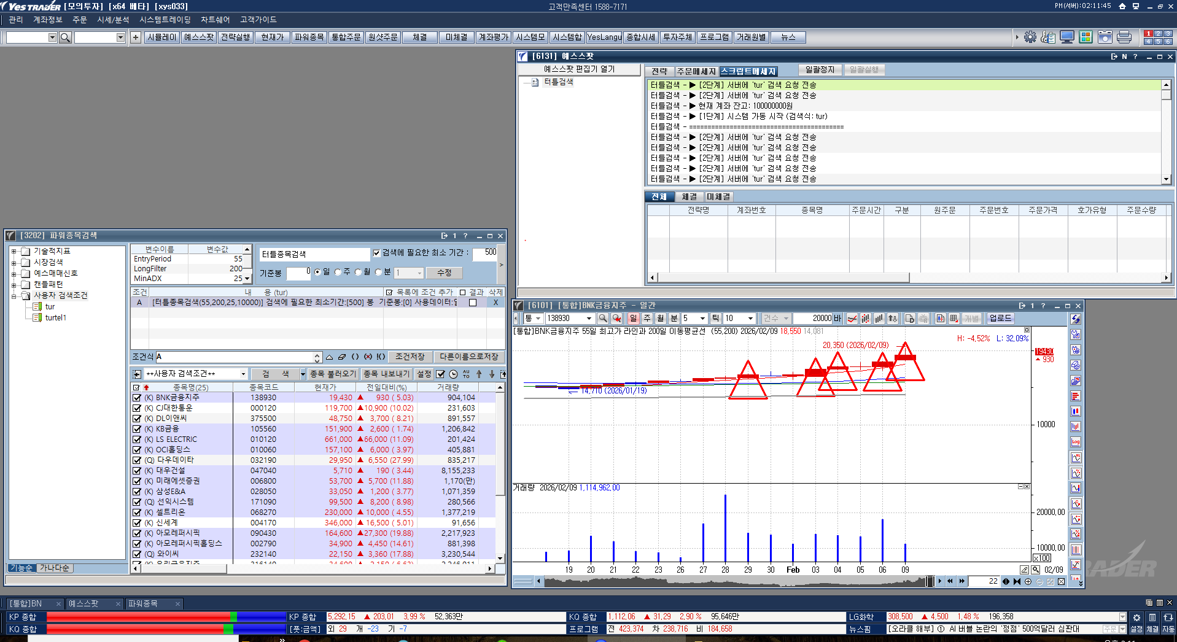
Task: Select the tur saved condition in tree
Action: pyautogui.click(x=50, y=307)
